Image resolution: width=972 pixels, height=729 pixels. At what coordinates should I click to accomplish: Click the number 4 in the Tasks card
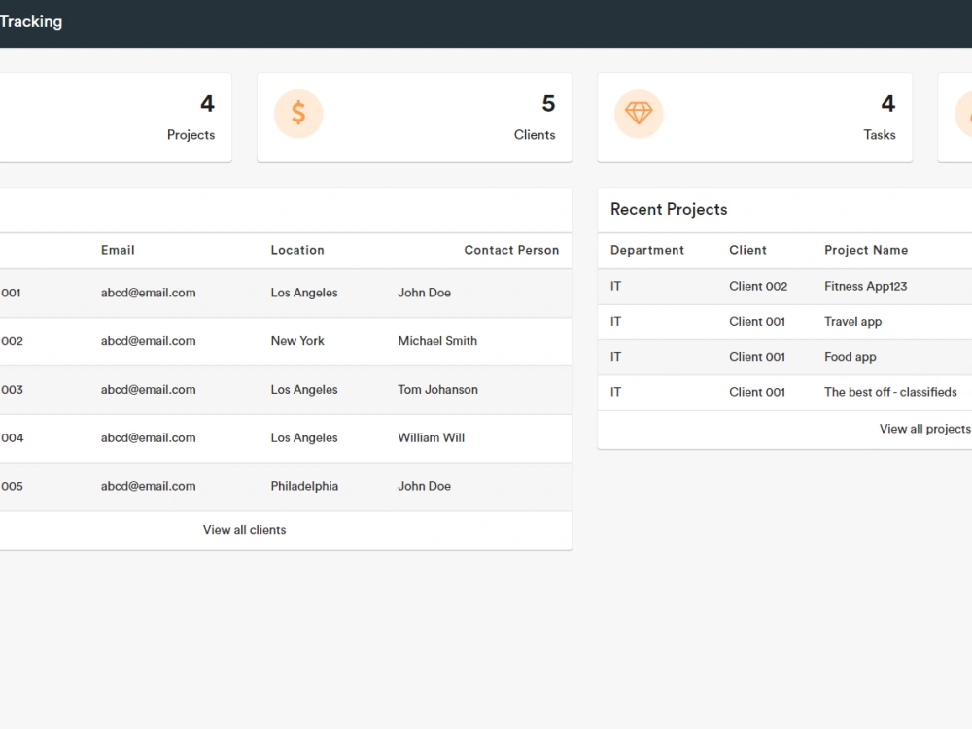point(888,104)
